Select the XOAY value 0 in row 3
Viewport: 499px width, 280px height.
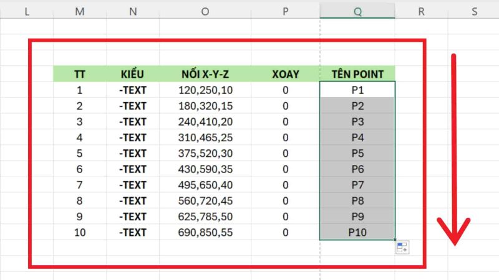point(286,121)
